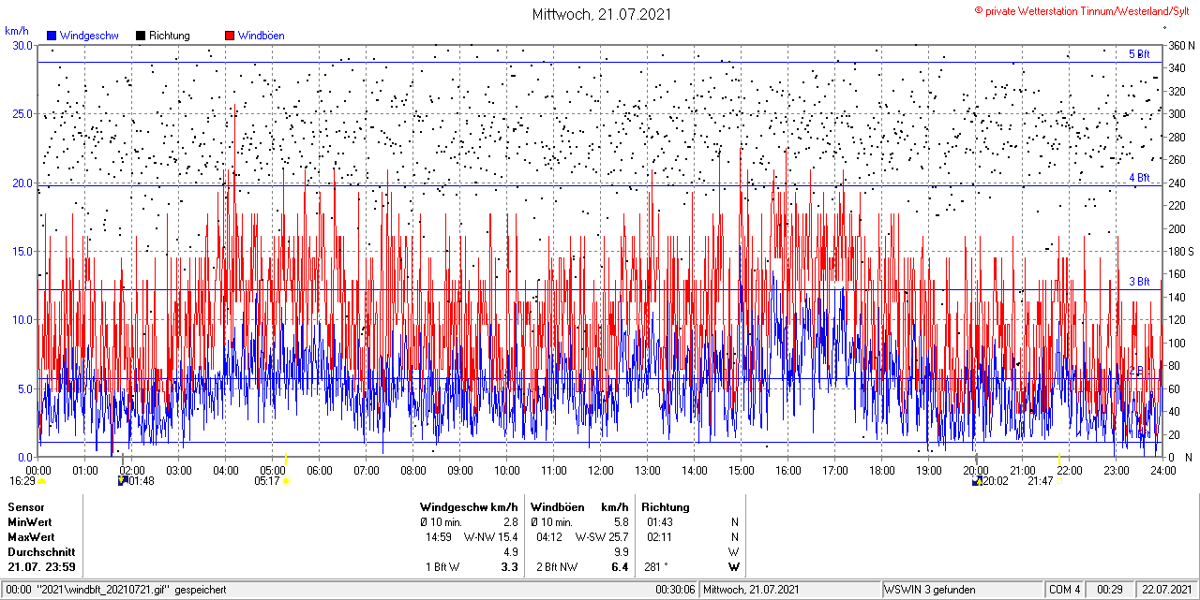The image size is (1200, 600).
Task: Click the moon icon beside 01:48
Action: (x=122, y=481)
